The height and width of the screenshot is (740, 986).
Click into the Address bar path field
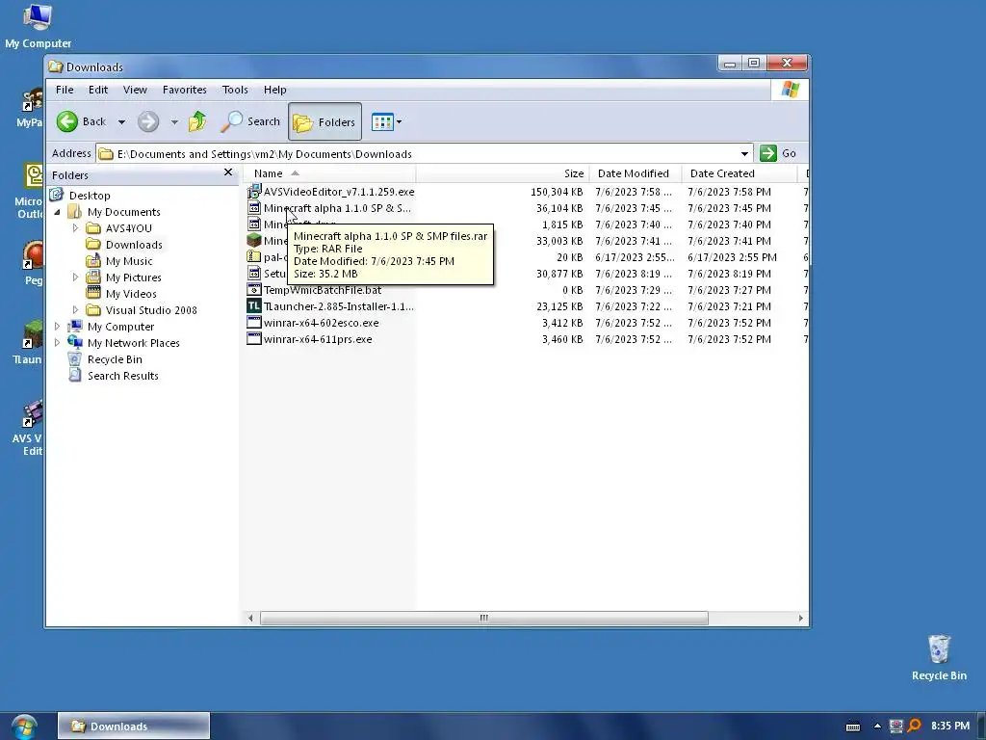pyautogui.click(x=418, y=153)
